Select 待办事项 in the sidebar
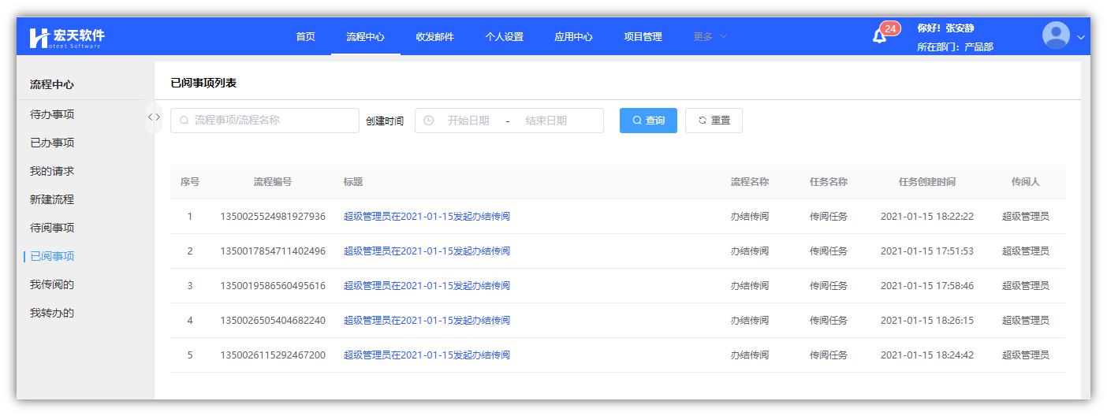1107x416 pixels. pos(52,114)
